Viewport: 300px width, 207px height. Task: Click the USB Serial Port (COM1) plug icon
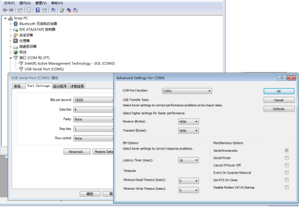click(x=21, y=69)
